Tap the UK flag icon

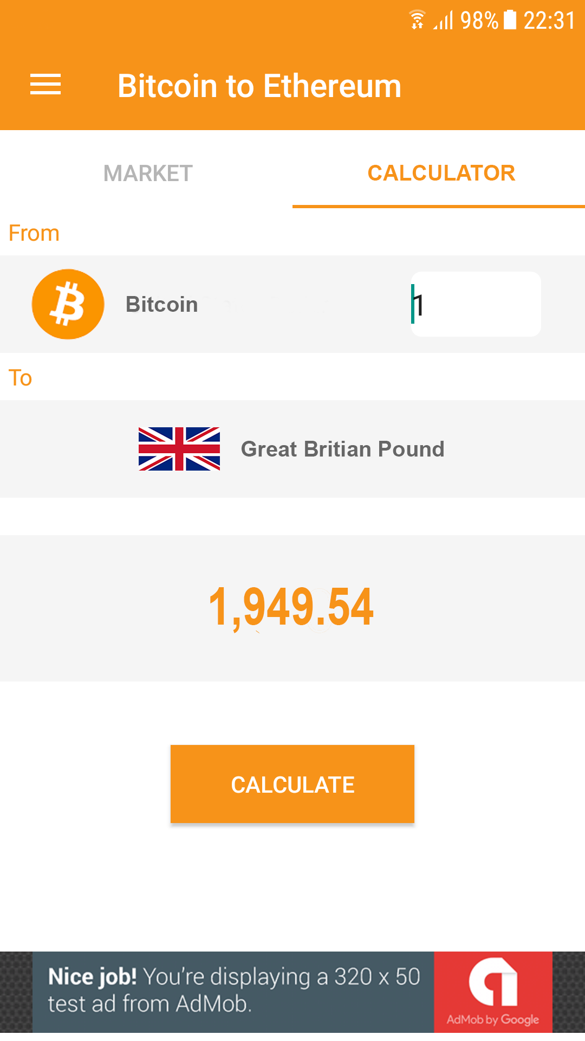click(x=179, y=449)
